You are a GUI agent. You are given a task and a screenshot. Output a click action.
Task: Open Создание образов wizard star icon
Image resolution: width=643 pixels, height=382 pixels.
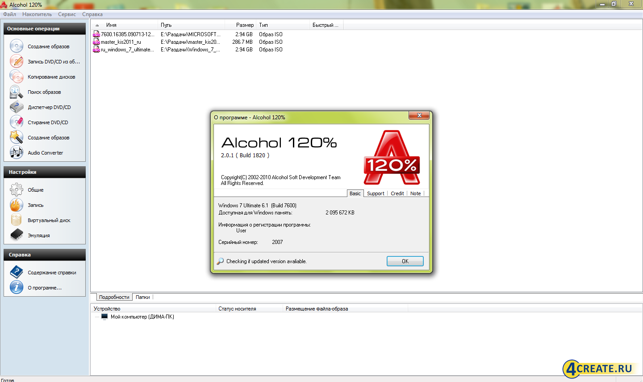[x=17, y=137]
